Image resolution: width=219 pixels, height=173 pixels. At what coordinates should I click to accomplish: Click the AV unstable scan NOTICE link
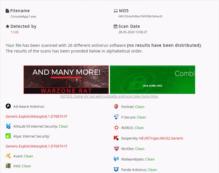pos(109,96)
